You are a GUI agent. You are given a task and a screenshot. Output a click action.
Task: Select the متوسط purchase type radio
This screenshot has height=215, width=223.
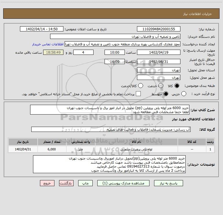tap(166, 94)
